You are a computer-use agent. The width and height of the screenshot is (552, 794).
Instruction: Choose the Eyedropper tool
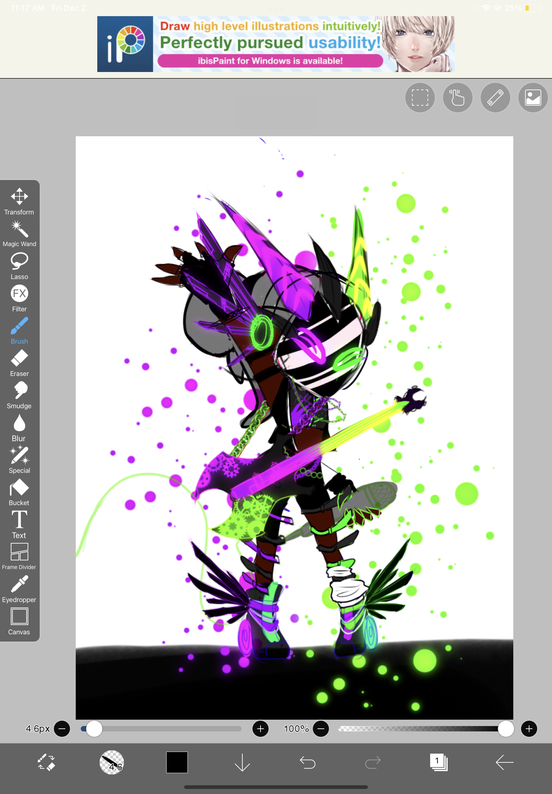(19, 589)
